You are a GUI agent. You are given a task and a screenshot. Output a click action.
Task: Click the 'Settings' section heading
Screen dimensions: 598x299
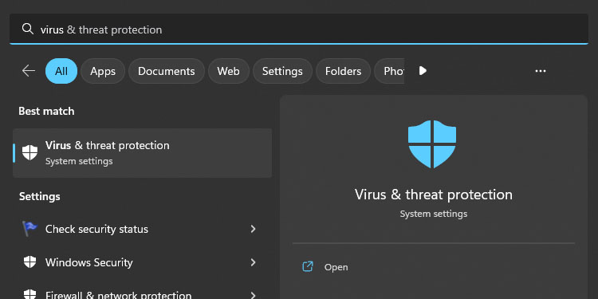(x=40, y=196)
